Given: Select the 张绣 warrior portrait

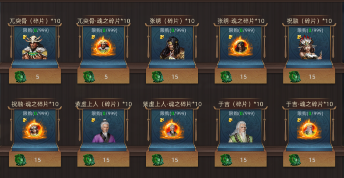Looking at the screenshot, I should tap(172, 48).
